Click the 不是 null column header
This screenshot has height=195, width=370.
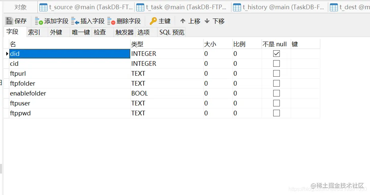276,44
